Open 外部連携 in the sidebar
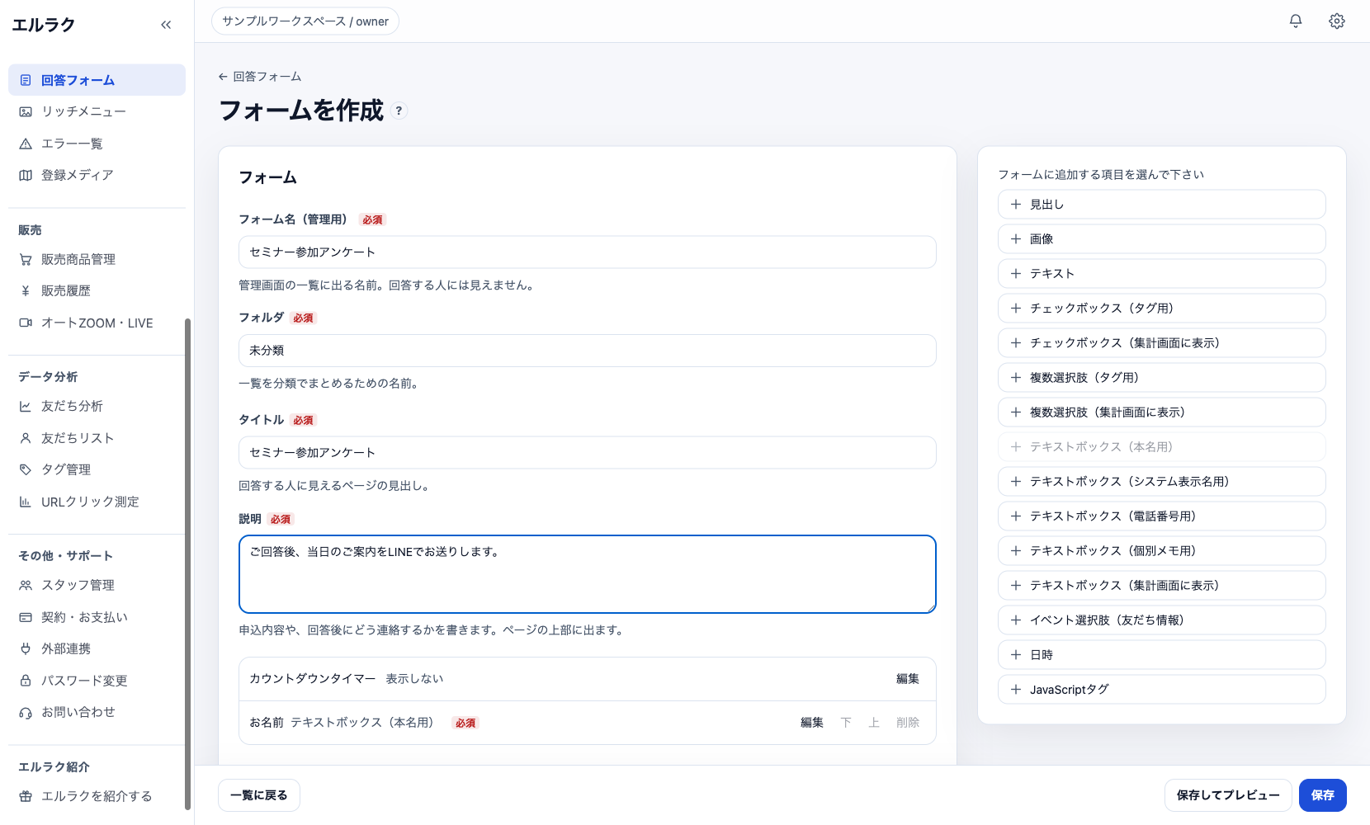This screenshot has width=1370, height=825. [97, 648]
